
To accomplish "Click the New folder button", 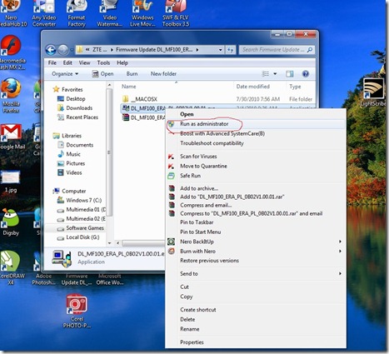I will (163, 74).
